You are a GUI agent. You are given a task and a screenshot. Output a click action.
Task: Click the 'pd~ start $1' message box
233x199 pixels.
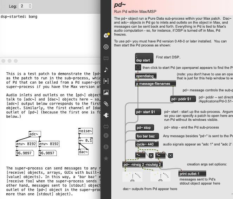click(148, 112)
